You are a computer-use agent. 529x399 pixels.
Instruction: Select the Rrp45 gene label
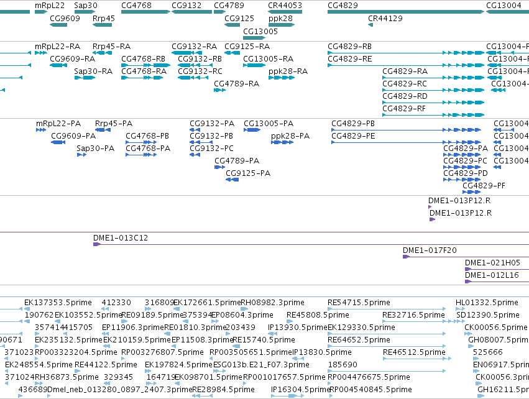(104, 18)
